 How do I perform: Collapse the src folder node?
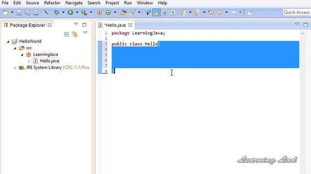pos(15,48)
